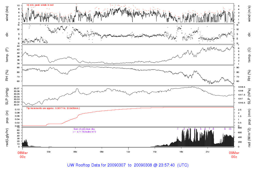
Task: Select the 12z time axis tick label
Action: click(128, 152)
